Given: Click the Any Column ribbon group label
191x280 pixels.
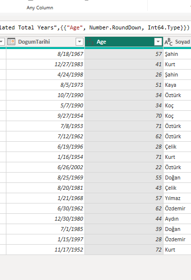Looking at the screenshot, I should pos(40,8).
